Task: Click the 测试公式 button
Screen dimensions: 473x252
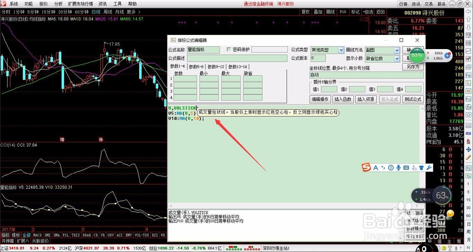Action: click(413, 99)
